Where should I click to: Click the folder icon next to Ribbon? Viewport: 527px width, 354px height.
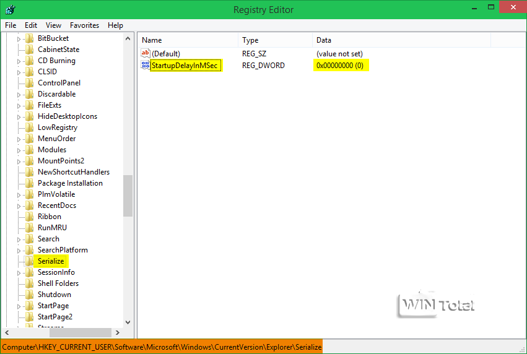pyautogui.click(x=30, y=217)
